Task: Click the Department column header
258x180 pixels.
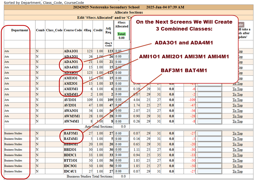Action: tap(20, 30)
